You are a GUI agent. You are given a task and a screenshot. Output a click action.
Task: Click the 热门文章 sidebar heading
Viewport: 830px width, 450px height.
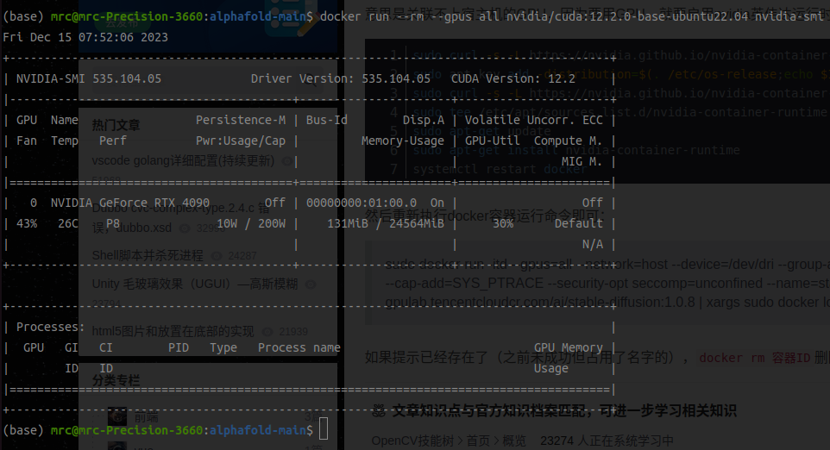[116, 125]
